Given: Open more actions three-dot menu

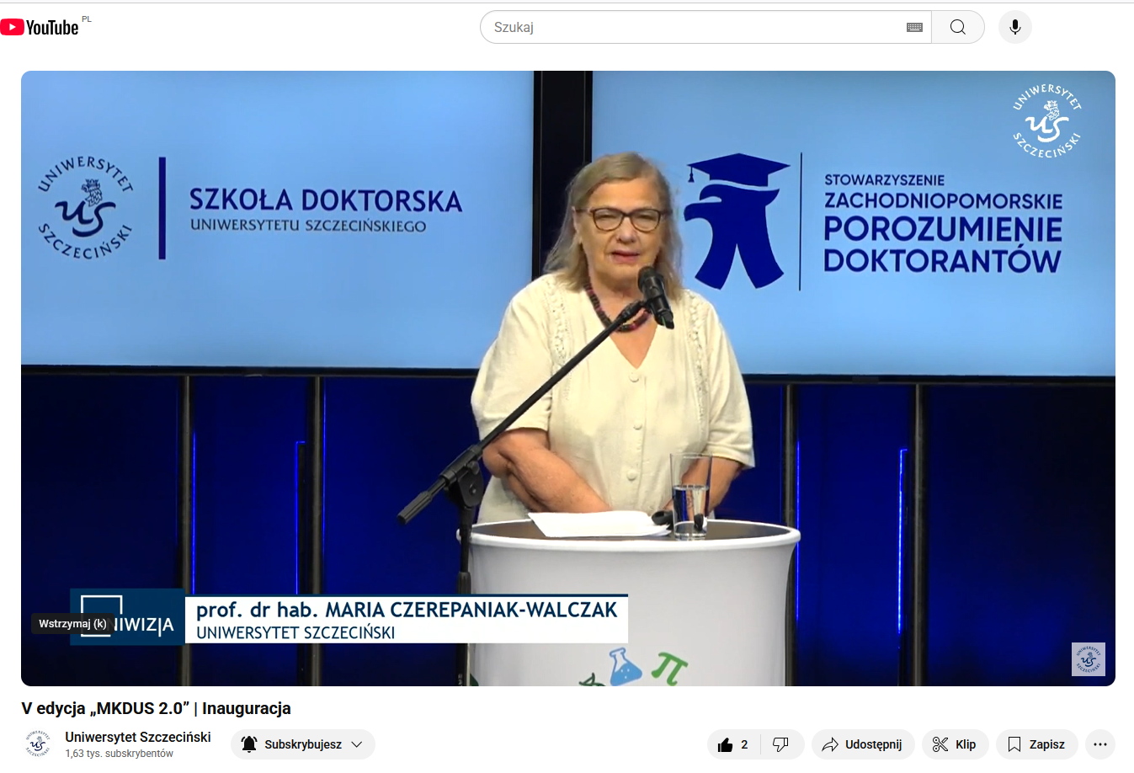Looking at the screenshot, I should click(1099, 744).
